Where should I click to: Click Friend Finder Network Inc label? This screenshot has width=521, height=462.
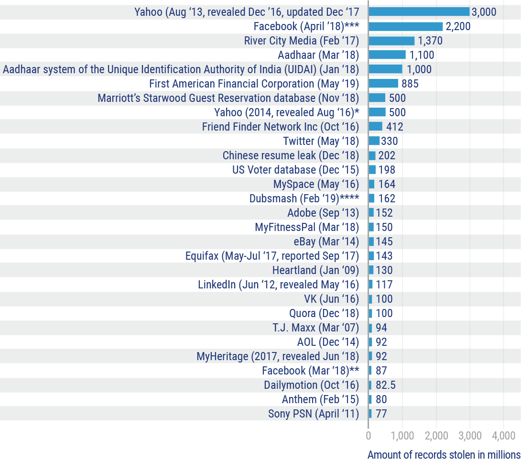tap(281, 127)
